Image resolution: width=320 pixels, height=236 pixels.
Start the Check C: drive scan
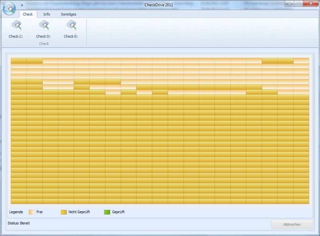pyautogui.click(x=16, y=29)
